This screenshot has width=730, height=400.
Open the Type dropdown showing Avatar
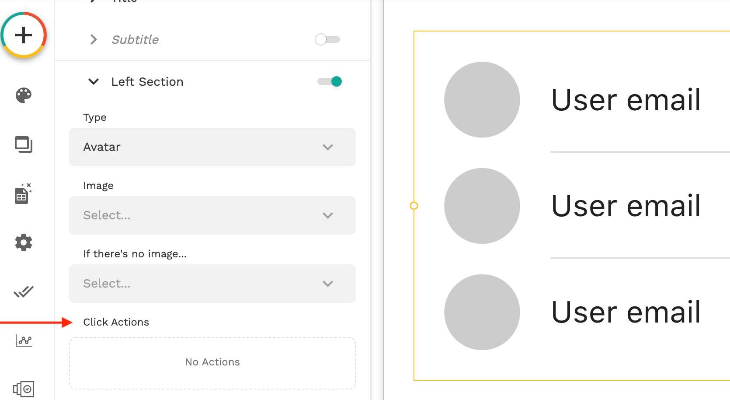[x=212, y=147]
